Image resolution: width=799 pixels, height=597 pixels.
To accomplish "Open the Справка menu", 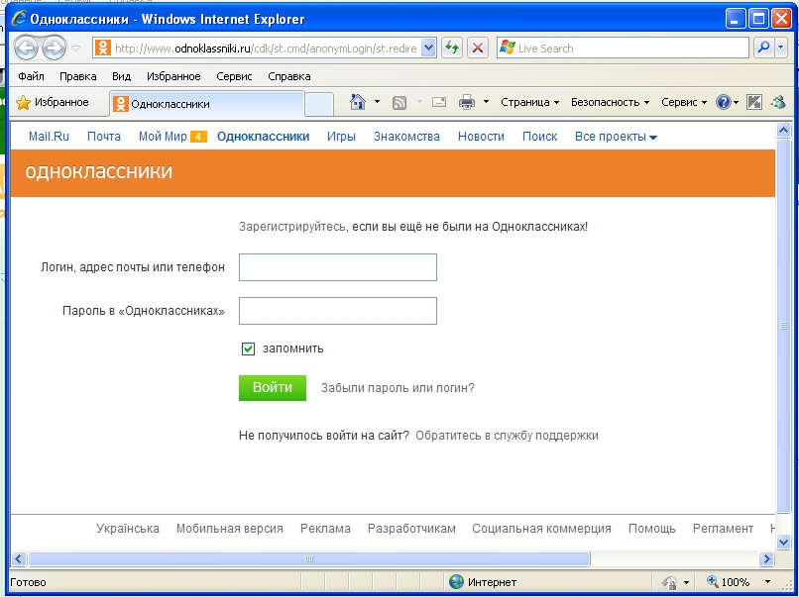I will (x=289, y=76).
